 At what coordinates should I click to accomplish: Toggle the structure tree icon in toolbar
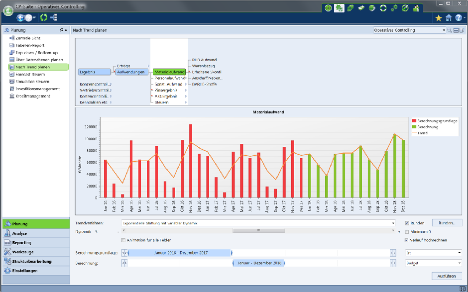54,17
